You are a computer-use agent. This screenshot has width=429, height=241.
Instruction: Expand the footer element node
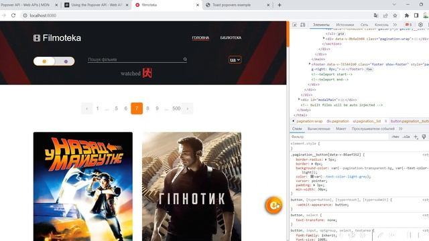(310, 64)
